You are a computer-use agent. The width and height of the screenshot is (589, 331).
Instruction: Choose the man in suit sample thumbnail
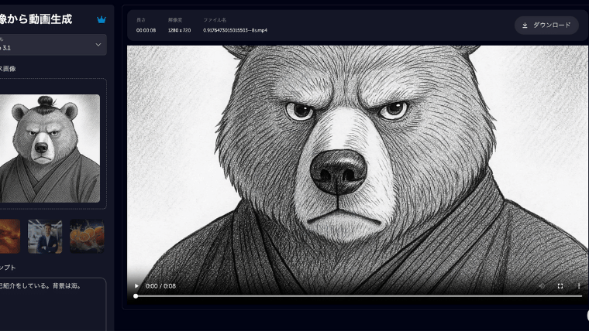coord(45,237)
